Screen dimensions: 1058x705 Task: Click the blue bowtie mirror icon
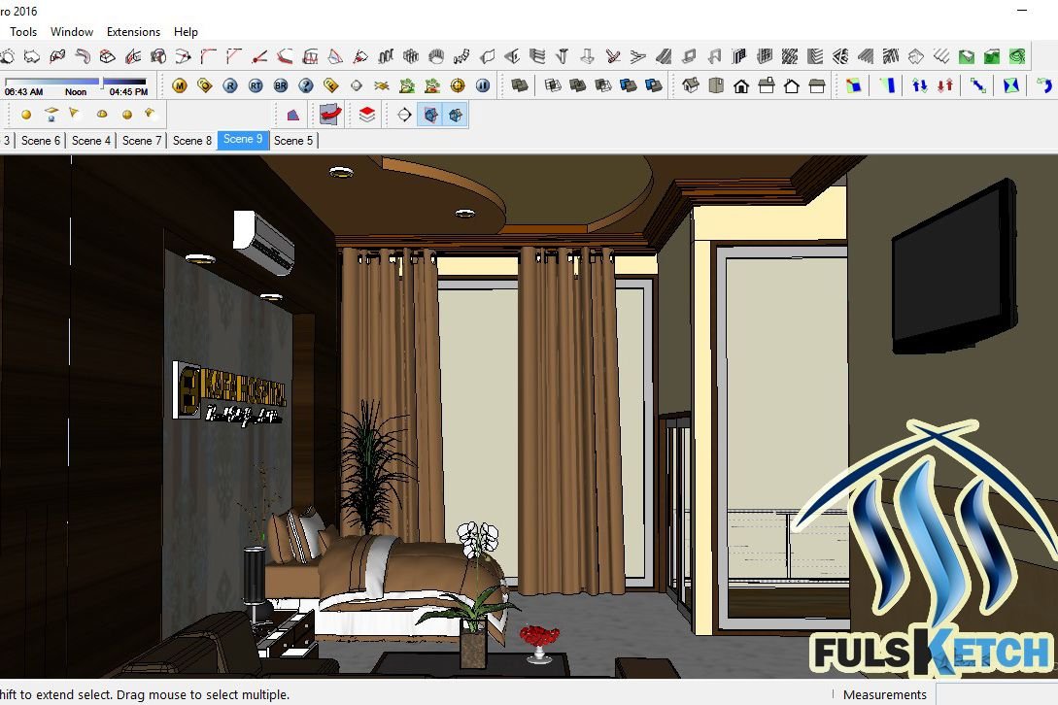coord(1010,85)
